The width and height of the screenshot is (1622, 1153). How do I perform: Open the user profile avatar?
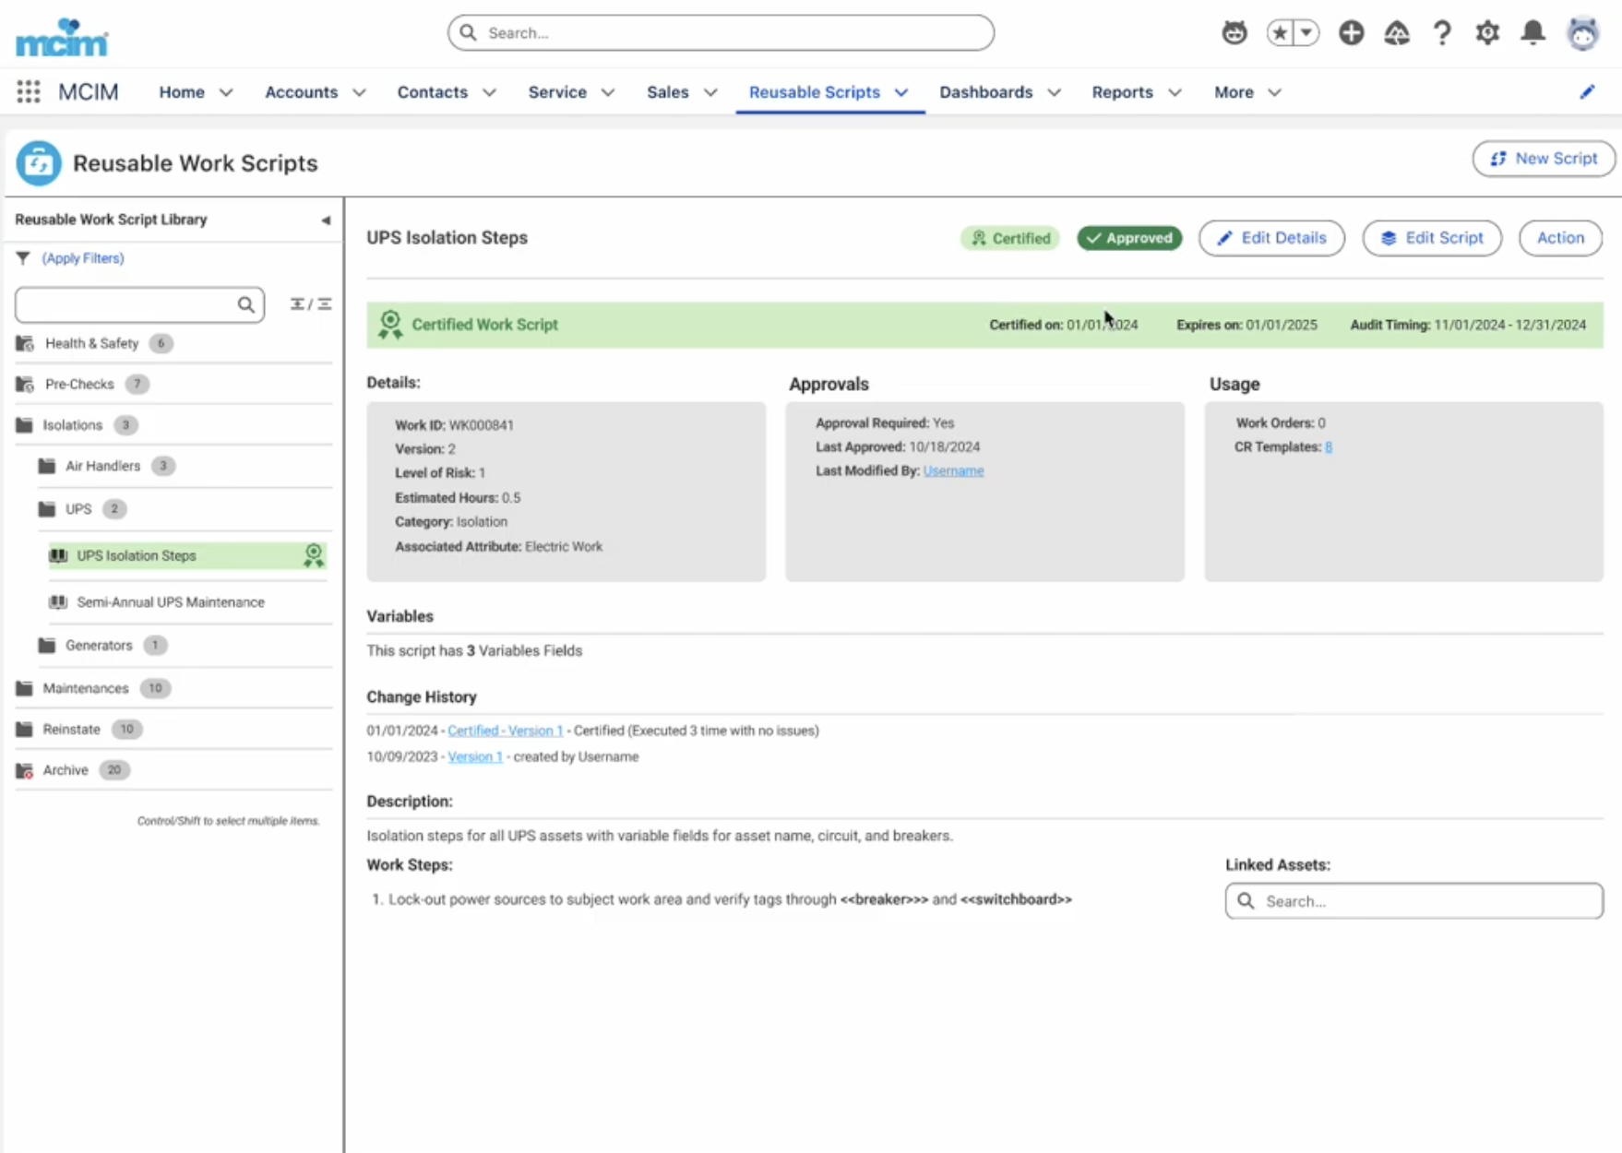point(1583,33)
